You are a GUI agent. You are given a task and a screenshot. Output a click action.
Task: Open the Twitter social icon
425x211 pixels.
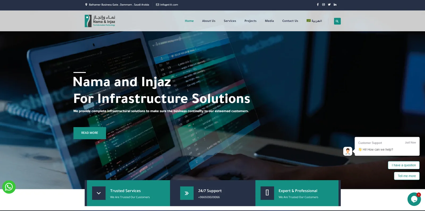point(329,5)
